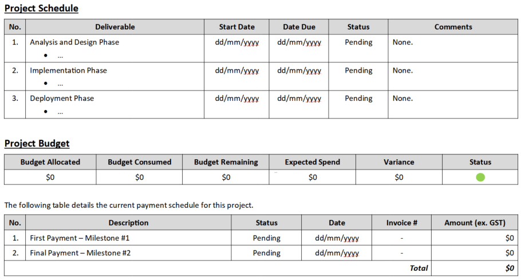Click the Variance $0 value
The width and height of the screenshot is (521, 280).
click(399, 178)
